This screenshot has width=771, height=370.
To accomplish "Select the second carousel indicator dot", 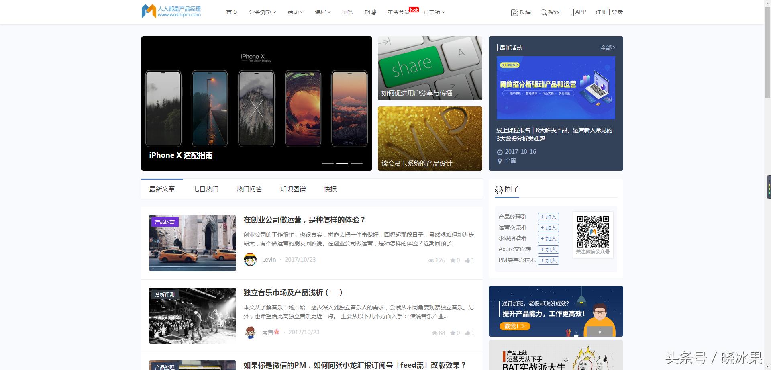I will [342, 164].
